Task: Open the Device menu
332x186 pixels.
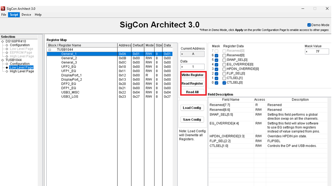Action: [x=26, y=15]
